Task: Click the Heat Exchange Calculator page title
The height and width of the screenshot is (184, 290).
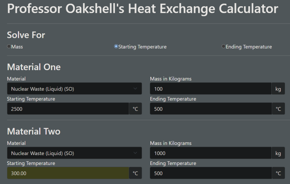Action: point(143,9)
